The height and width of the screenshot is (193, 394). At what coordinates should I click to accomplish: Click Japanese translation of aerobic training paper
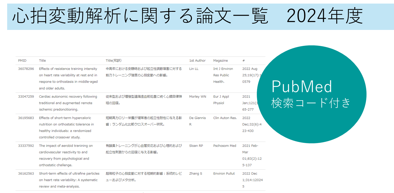144,149
